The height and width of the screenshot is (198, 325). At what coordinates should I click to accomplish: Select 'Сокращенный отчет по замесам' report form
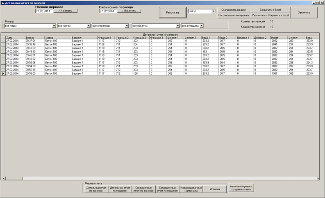coord(144,189)
